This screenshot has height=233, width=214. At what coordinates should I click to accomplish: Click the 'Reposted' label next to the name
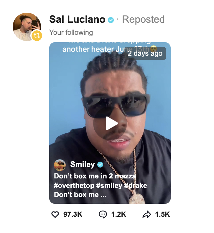point(143,19)
